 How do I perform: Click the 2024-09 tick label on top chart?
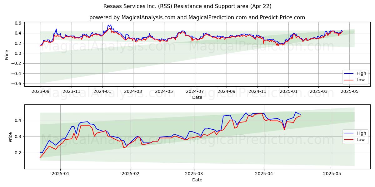tap(227, 91)
